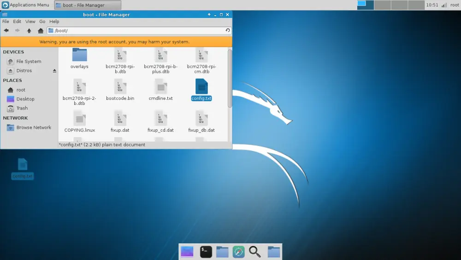The height and width of the screenshot is (260, 461).
Task: Open the Help menu
Action: pos(54,22)
